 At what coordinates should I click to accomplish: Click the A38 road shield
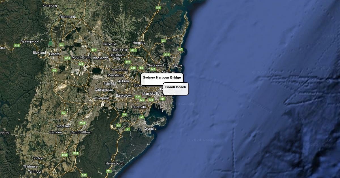coord(167,55)
